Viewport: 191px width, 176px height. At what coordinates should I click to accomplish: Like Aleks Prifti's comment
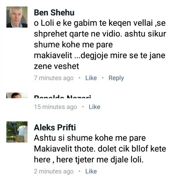coord(91,171)
